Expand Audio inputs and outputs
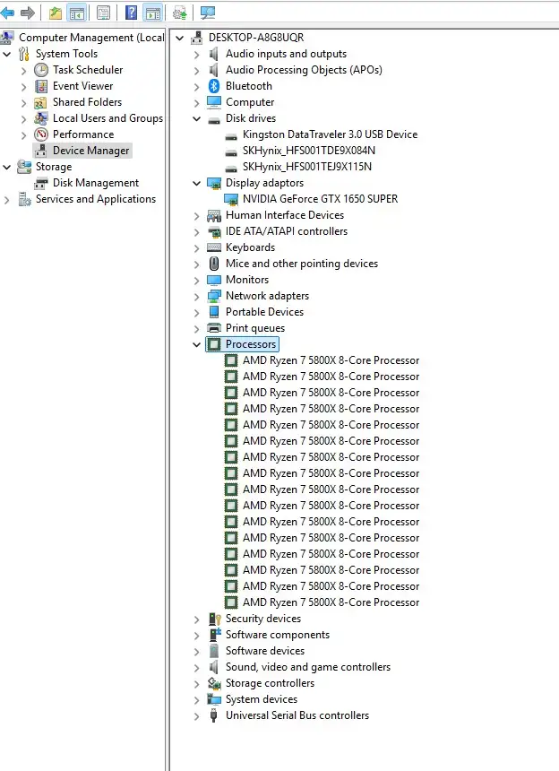Viewport: 559px width, 771px height. 196,55
